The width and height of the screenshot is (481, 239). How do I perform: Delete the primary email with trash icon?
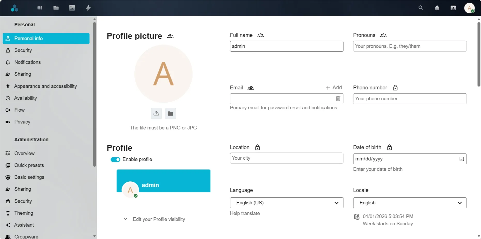(338, 99)
